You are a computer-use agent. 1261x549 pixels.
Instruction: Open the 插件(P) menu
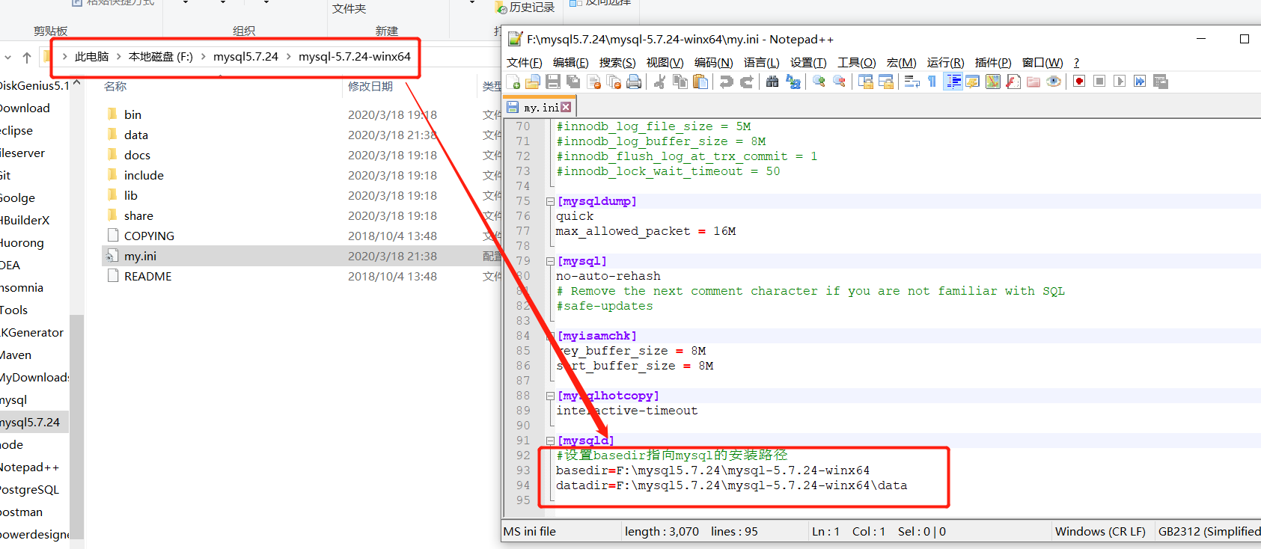993,63
